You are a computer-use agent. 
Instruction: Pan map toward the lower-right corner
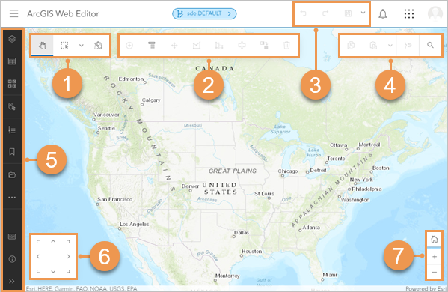click(x=68, y=271)
